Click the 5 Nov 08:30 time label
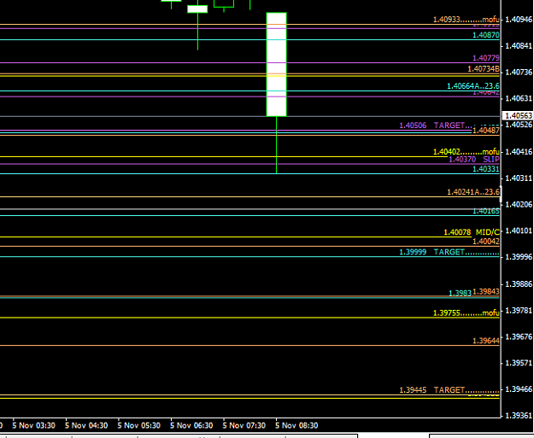Screen dimensions: 534x438 296,425
